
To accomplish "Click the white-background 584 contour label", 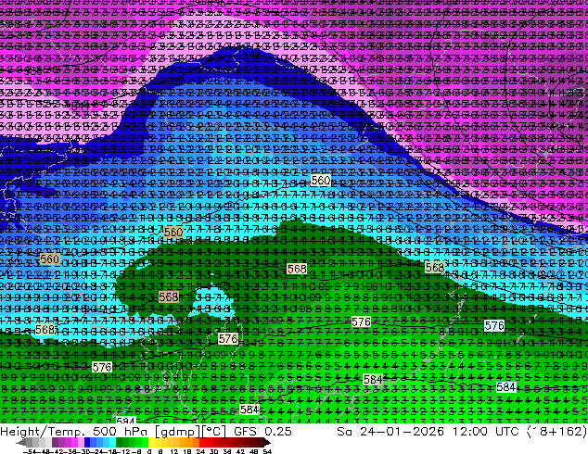I will pyautogui.click(x=506, y=387).
